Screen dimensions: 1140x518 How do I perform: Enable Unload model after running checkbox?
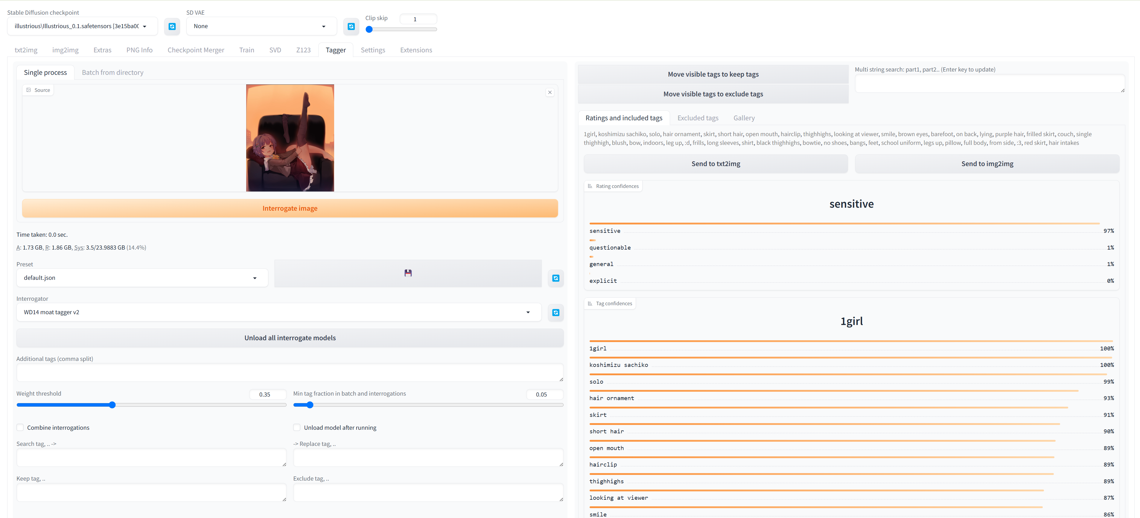point(297,428)
